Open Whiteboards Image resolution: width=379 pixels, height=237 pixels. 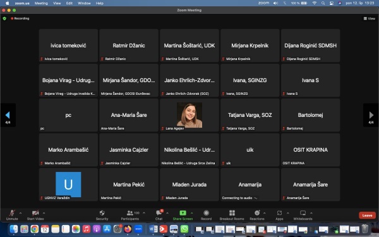point(303,215)
